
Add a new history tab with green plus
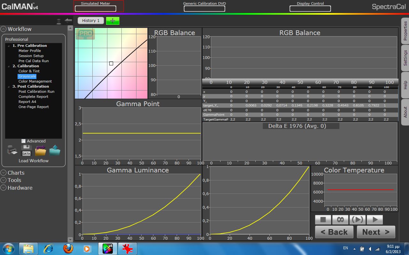112,21
